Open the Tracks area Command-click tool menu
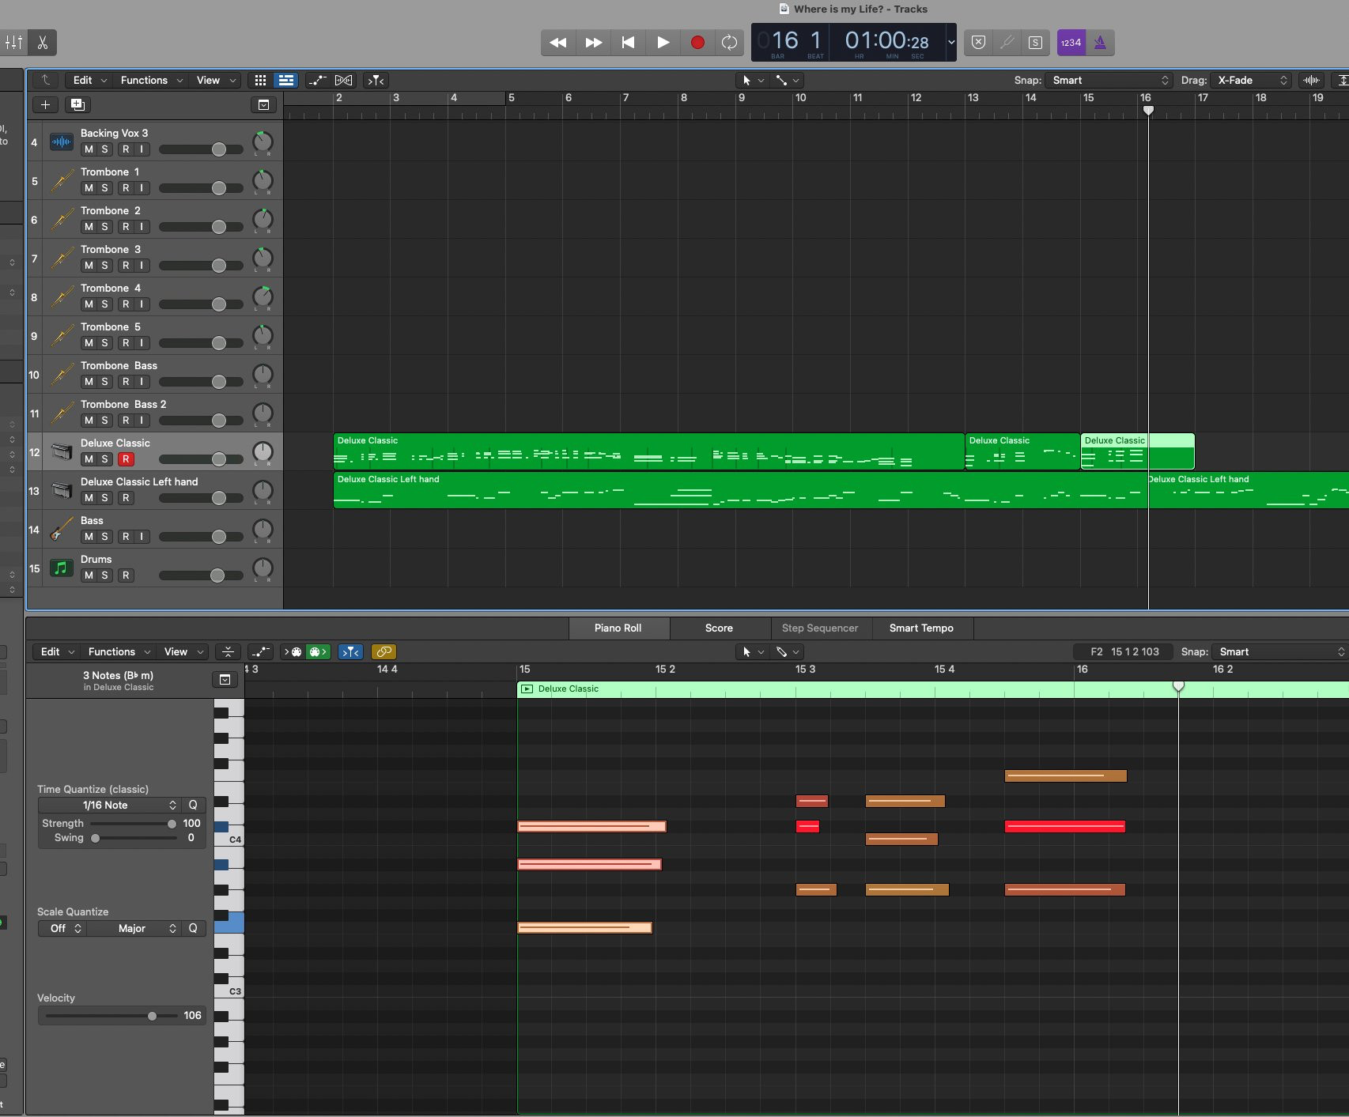 click(788, 80)
